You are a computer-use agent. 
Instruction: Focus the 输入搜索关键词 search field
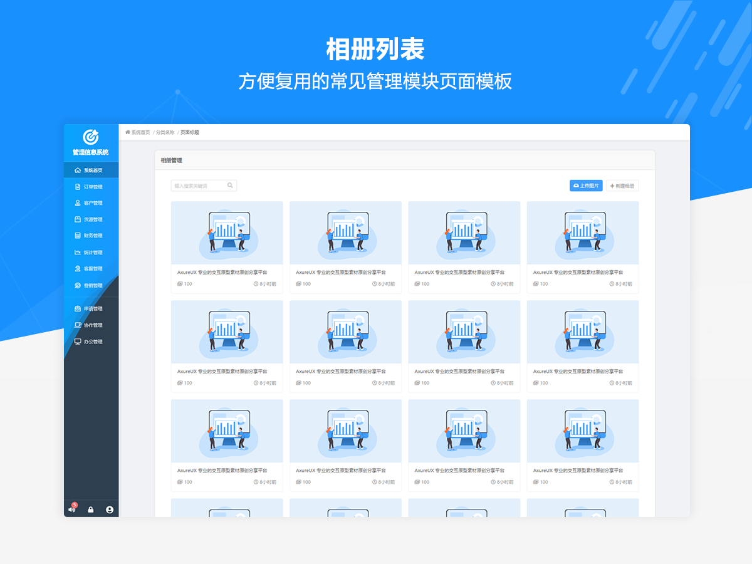click(199, 185)
